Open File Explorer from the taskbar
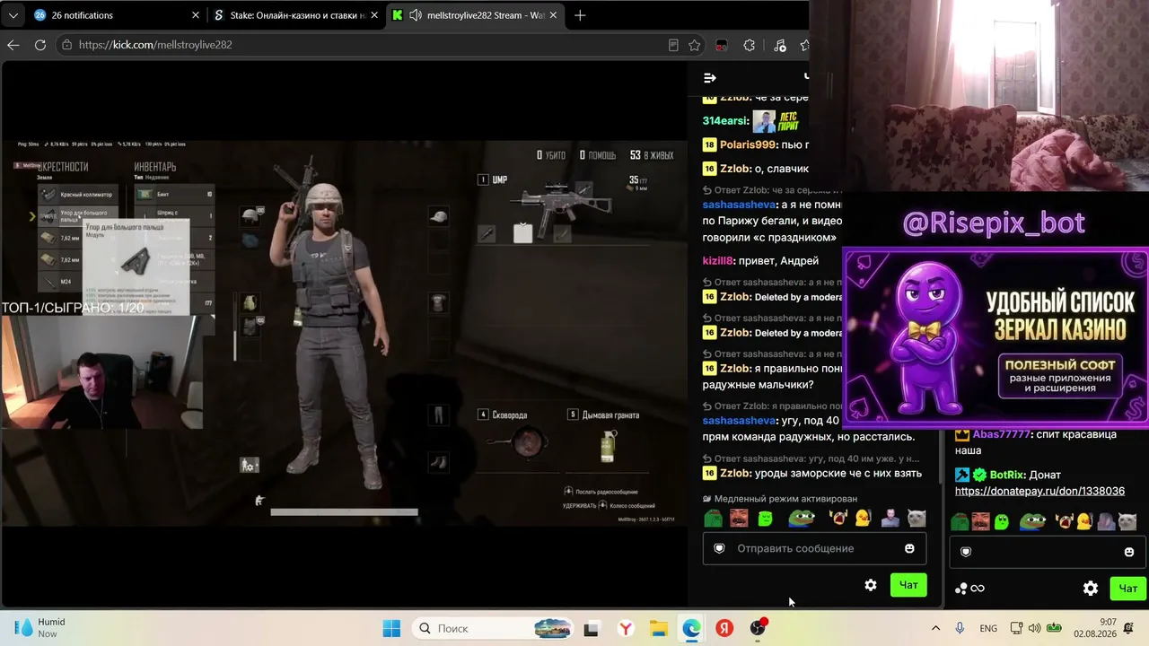 tap(658, 628)
